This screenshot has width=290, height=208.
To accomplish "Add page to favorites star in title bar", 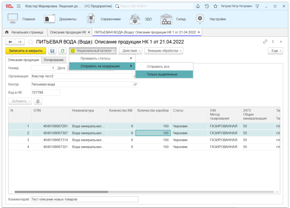I will pyautogui.click(x=216, y=6).
